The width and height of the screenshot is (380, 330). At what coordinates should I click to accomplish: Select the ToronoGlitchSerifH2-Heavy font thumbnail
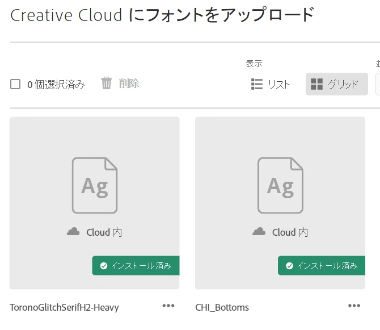[x=95, y=203]
